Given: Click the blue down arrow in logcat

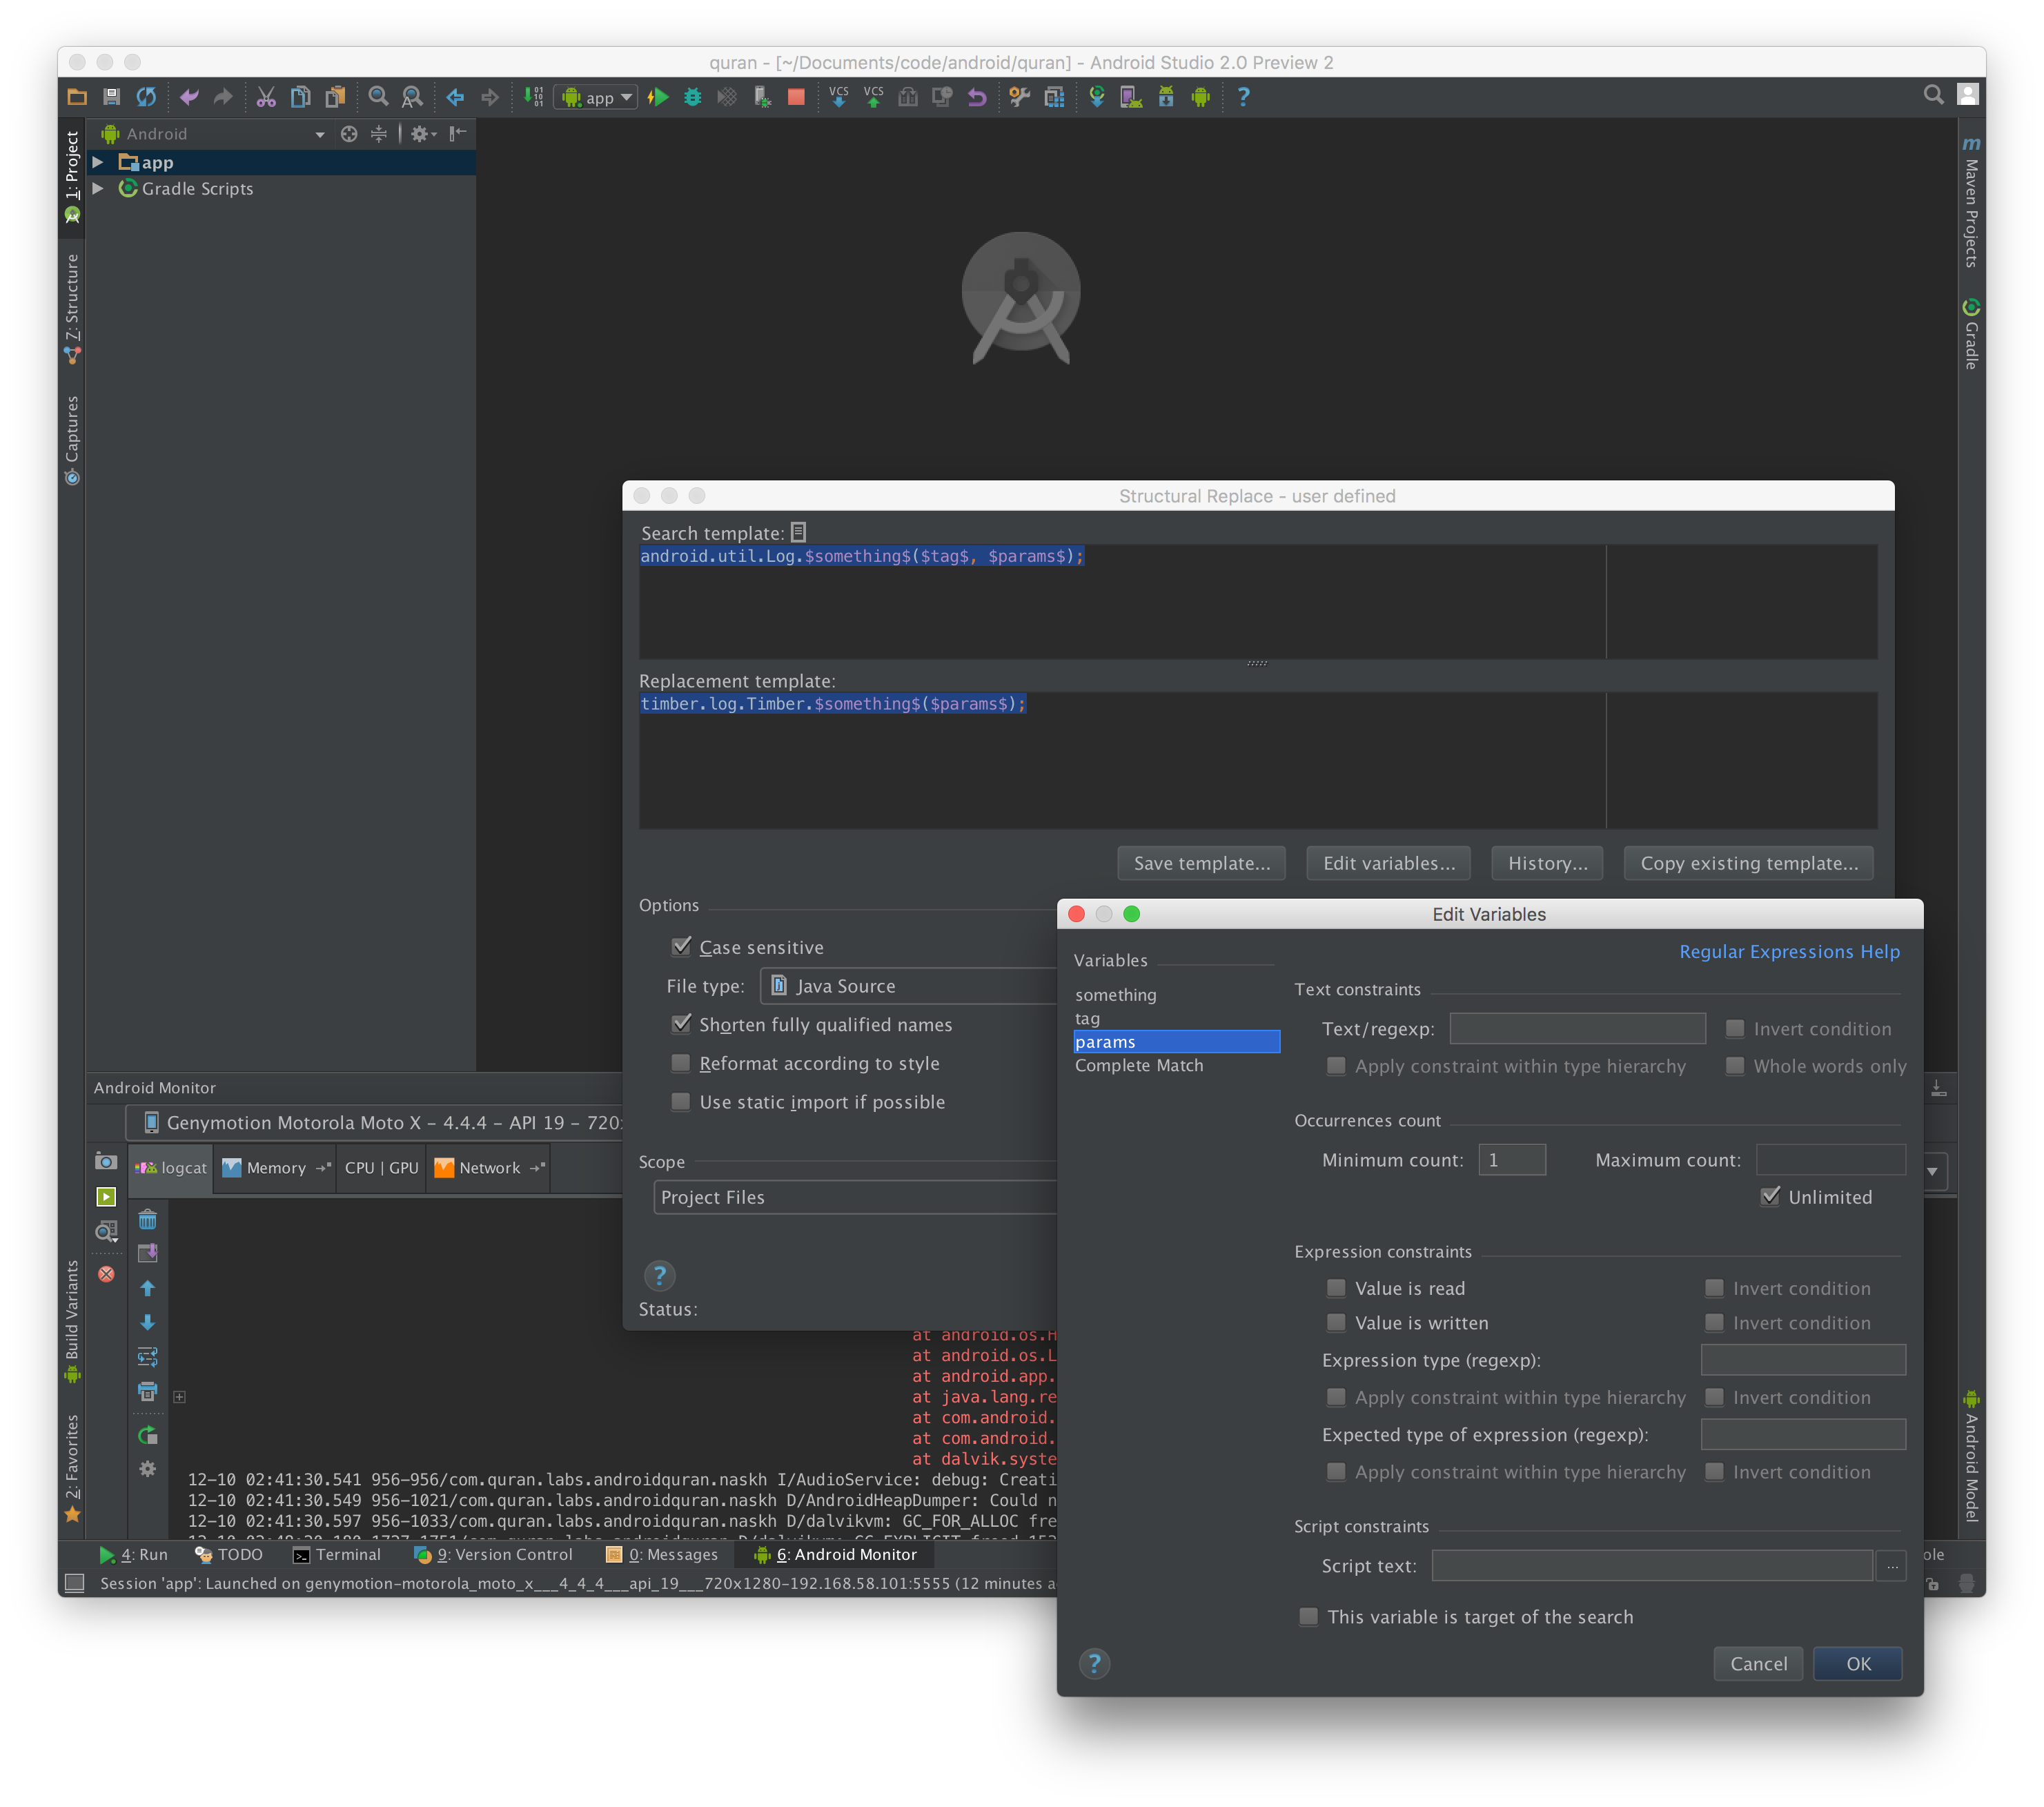Looking at the screenshot, I should tap(148, 1322).
